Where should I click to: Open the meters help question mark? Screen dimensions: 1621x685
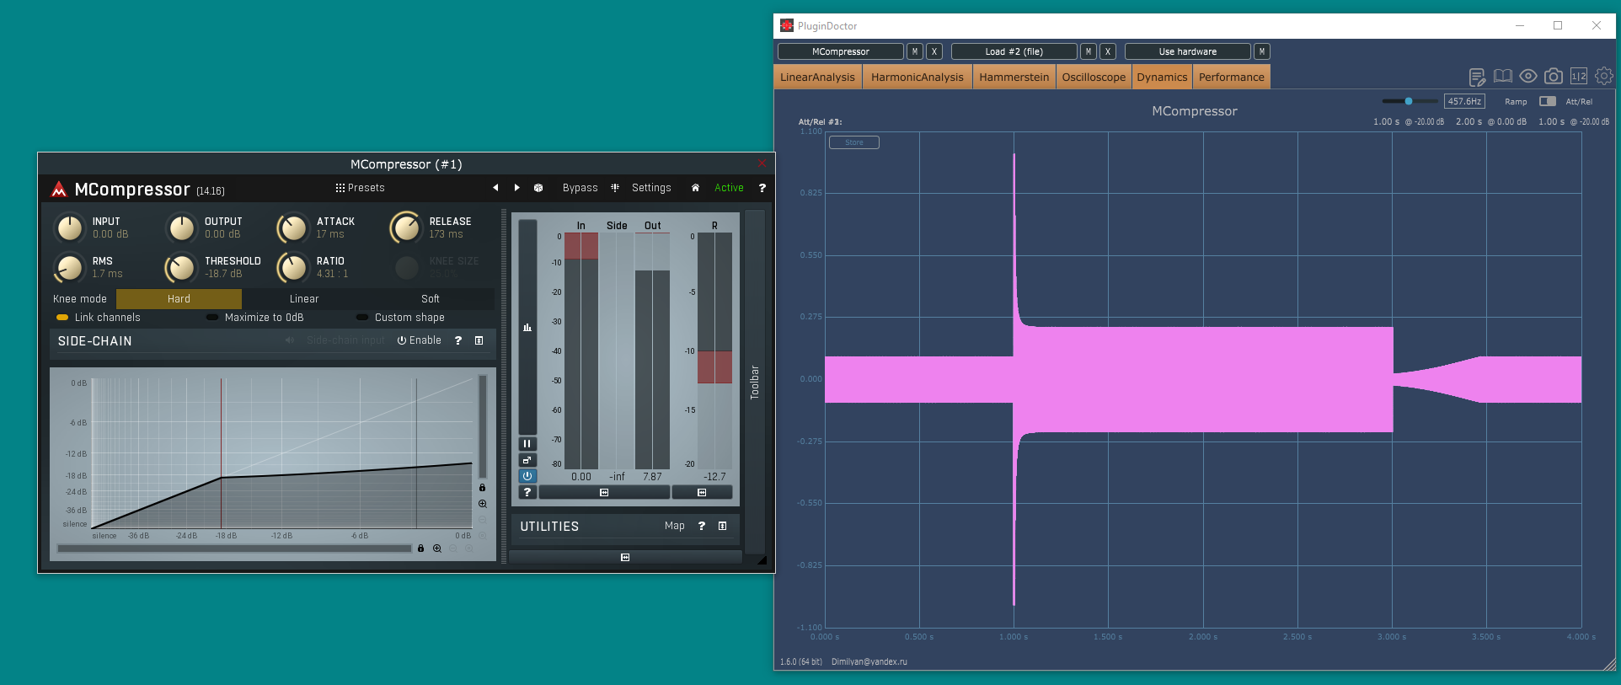click(527, 492)
